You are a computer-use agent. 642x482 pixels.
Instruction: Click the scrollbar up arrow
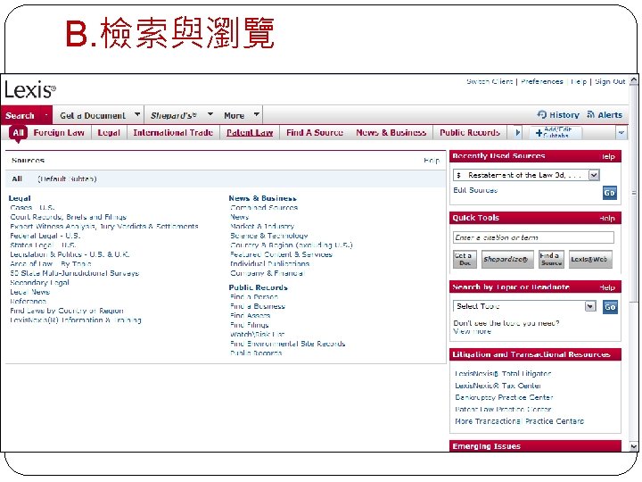634,80
